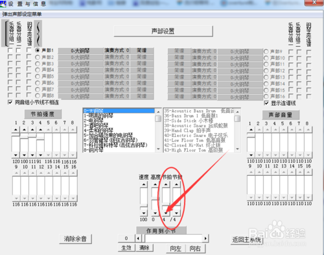Raise the 节拍 denominator /4 with up arrow

[x=176, y=184]
